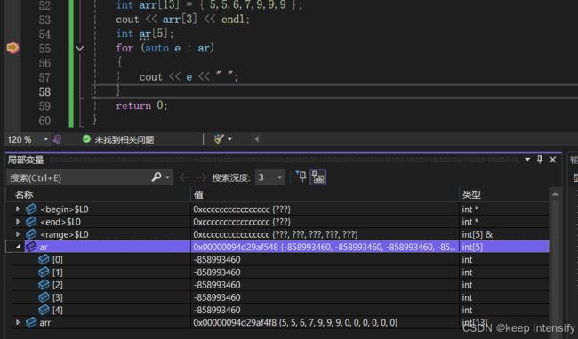
Task: Click the ar variable cube icon
Action: (x=31, y=247)
